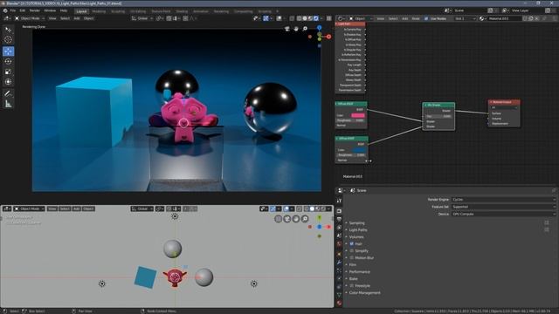
Task: Open the Object Mode dropdown in the top viewport
Action: 30,18
